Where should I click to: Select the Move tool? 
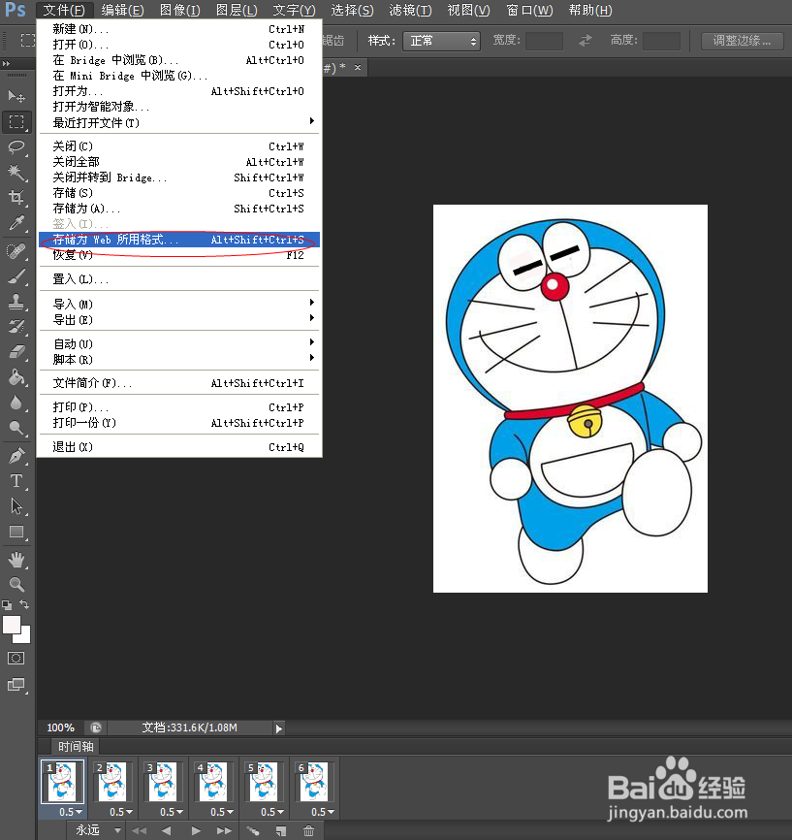click(16, 96)
